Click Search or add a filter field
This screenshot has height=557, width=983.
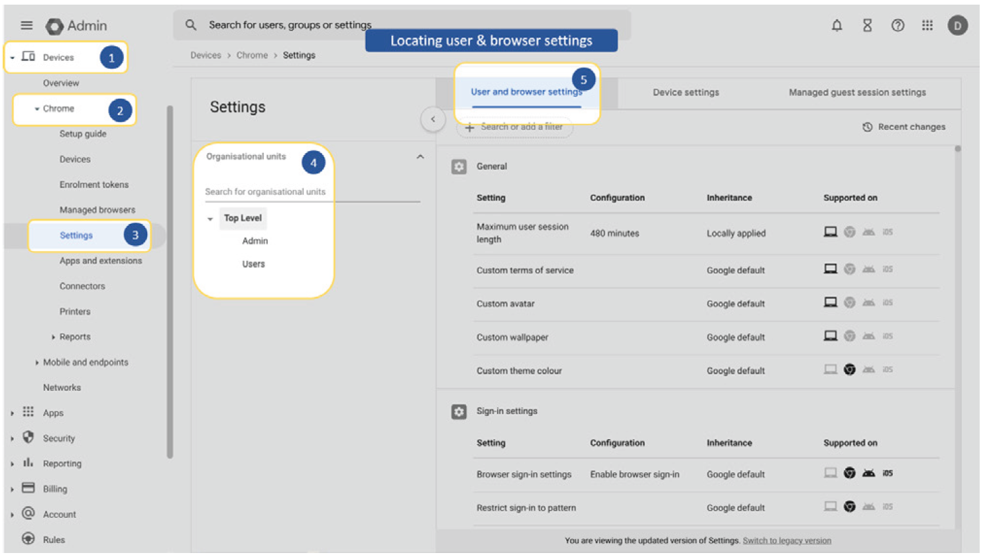pyautogui.click(x=514, y=127)
